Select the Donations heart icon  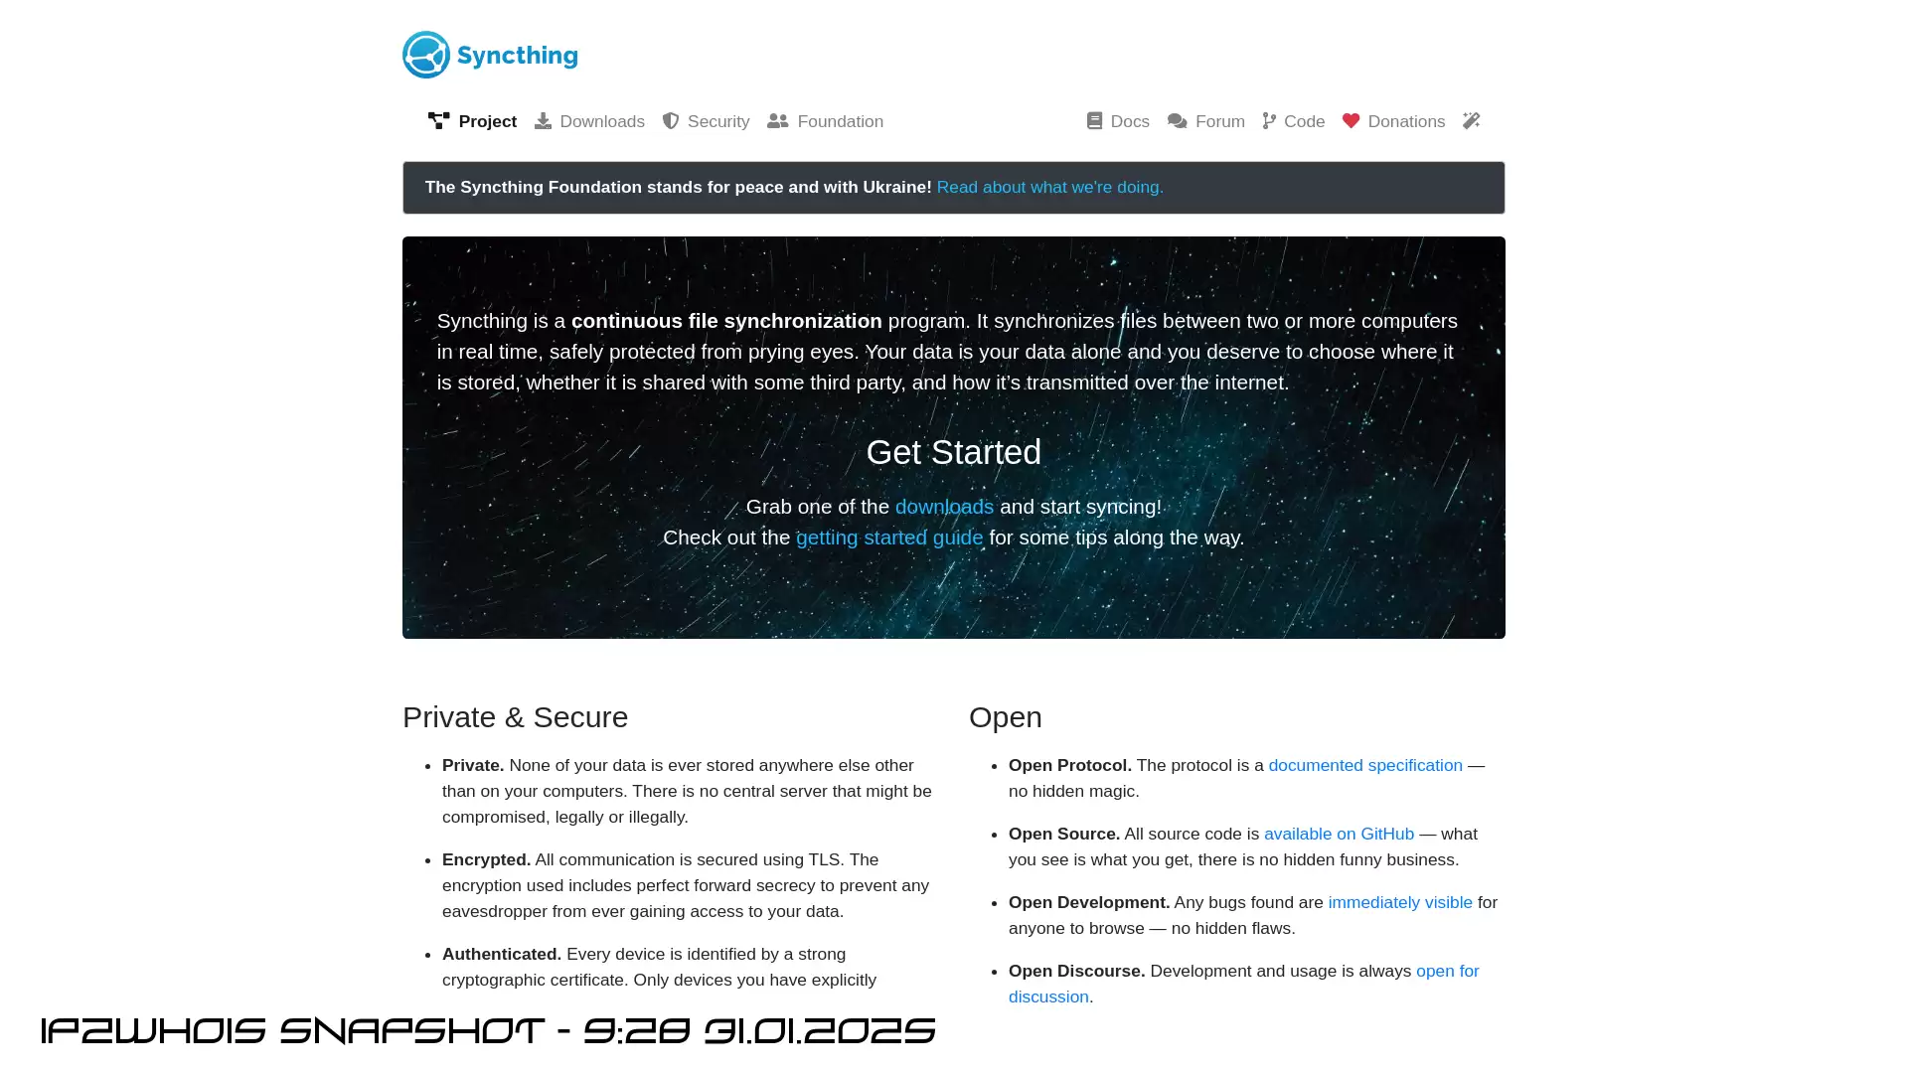(1351, 120)
